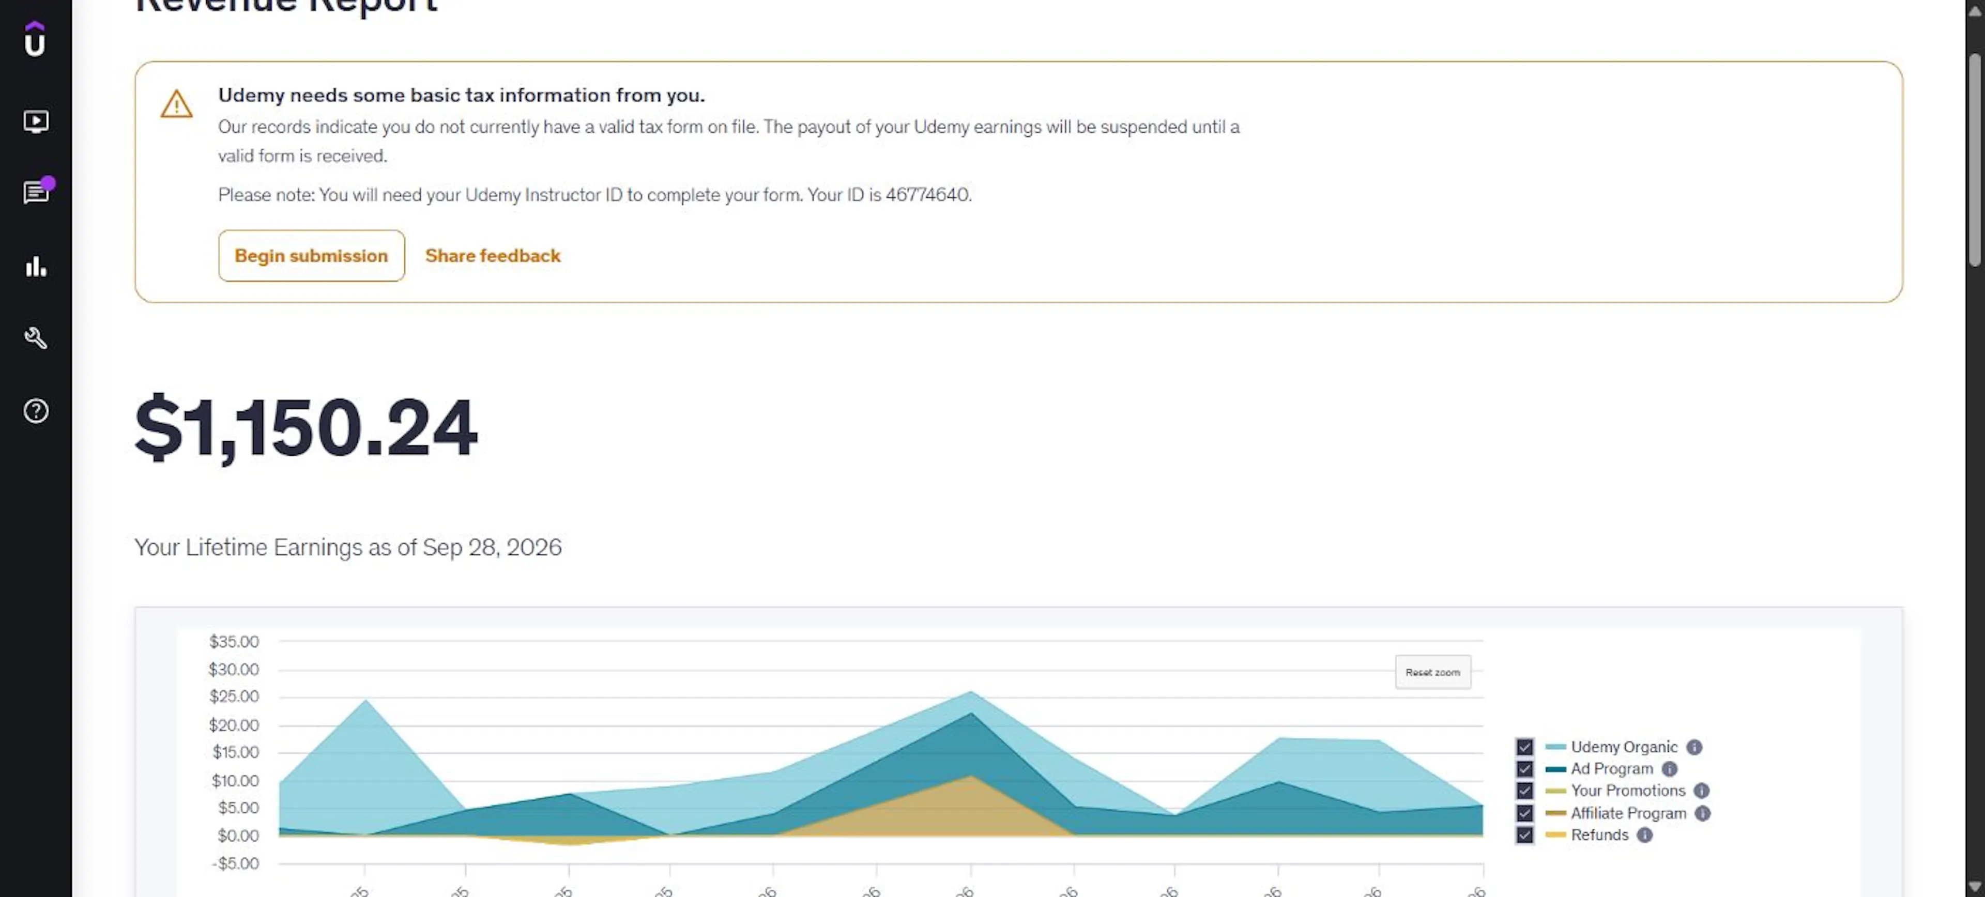Image resolution: width=1985 pixels, height=897 pixels.
Task: Open the Courses video icon in sidebar
Action: coord(36,121)
